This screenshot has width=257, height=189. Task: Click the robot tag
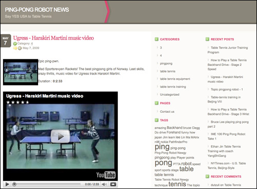187,164
